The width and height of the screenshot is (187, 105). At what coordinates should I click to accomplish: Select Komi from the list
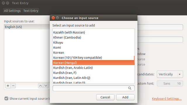click(93, 47)
